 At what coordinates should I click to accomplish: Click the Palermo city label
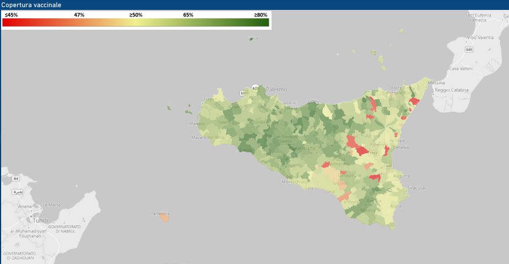click(x=277, y=89)
